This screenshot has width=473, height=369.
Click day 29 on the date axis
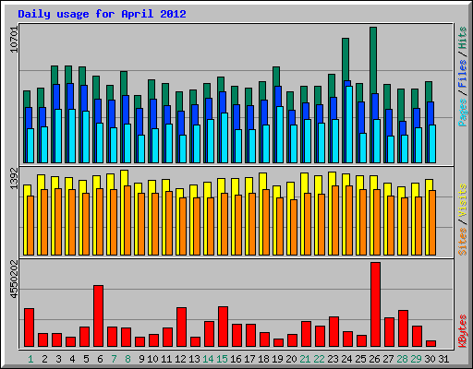(x=416, y=359)
